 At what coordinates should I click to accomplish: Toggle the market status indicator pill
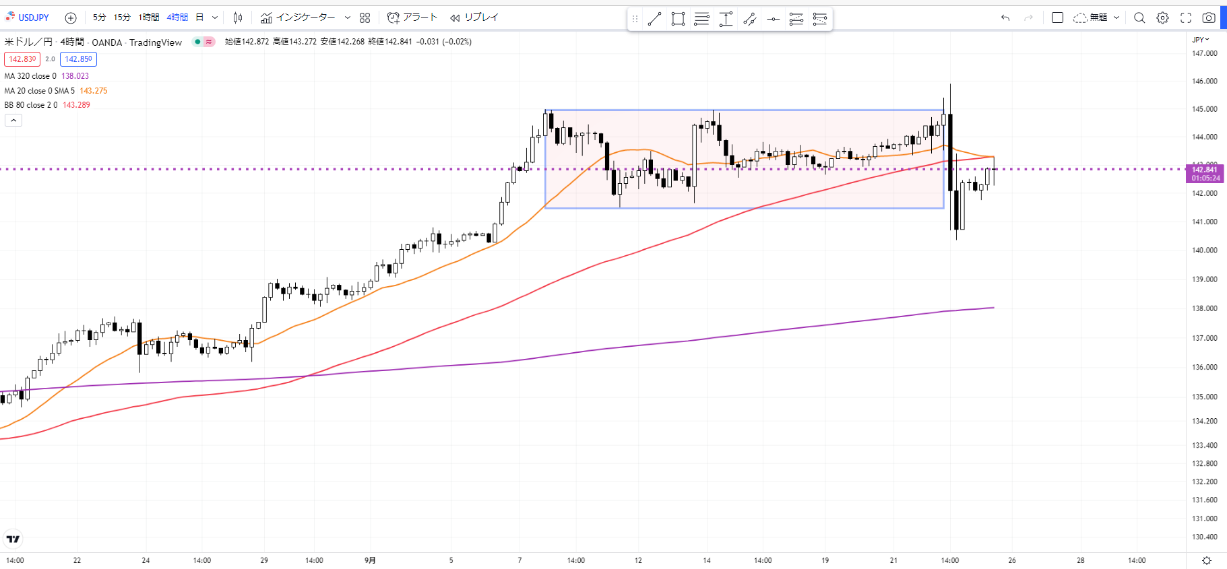pyautogui.click(x=203, y=42)
